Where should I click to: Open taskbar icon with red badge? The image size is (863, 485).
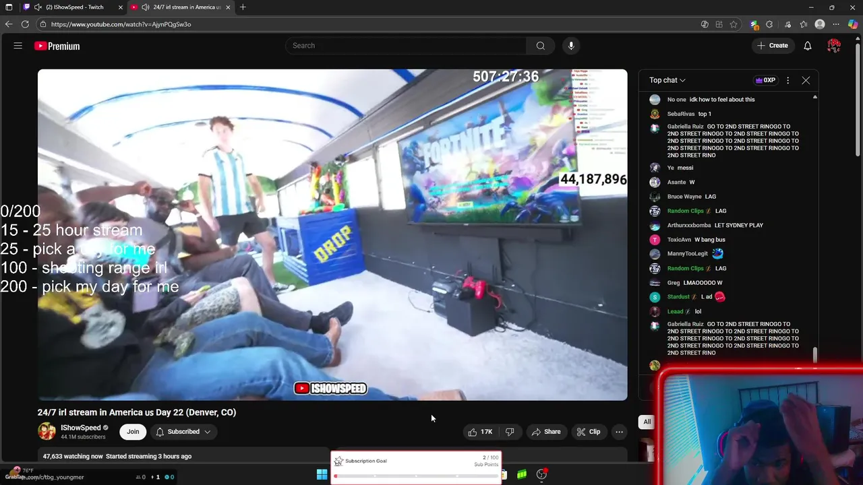point(541,474)
